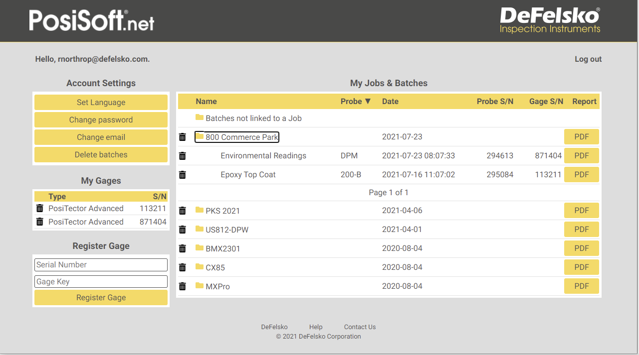This screenshot has width=639, height=355.
Task: Click the Set Language button
Action: click(x=101, y=102)
